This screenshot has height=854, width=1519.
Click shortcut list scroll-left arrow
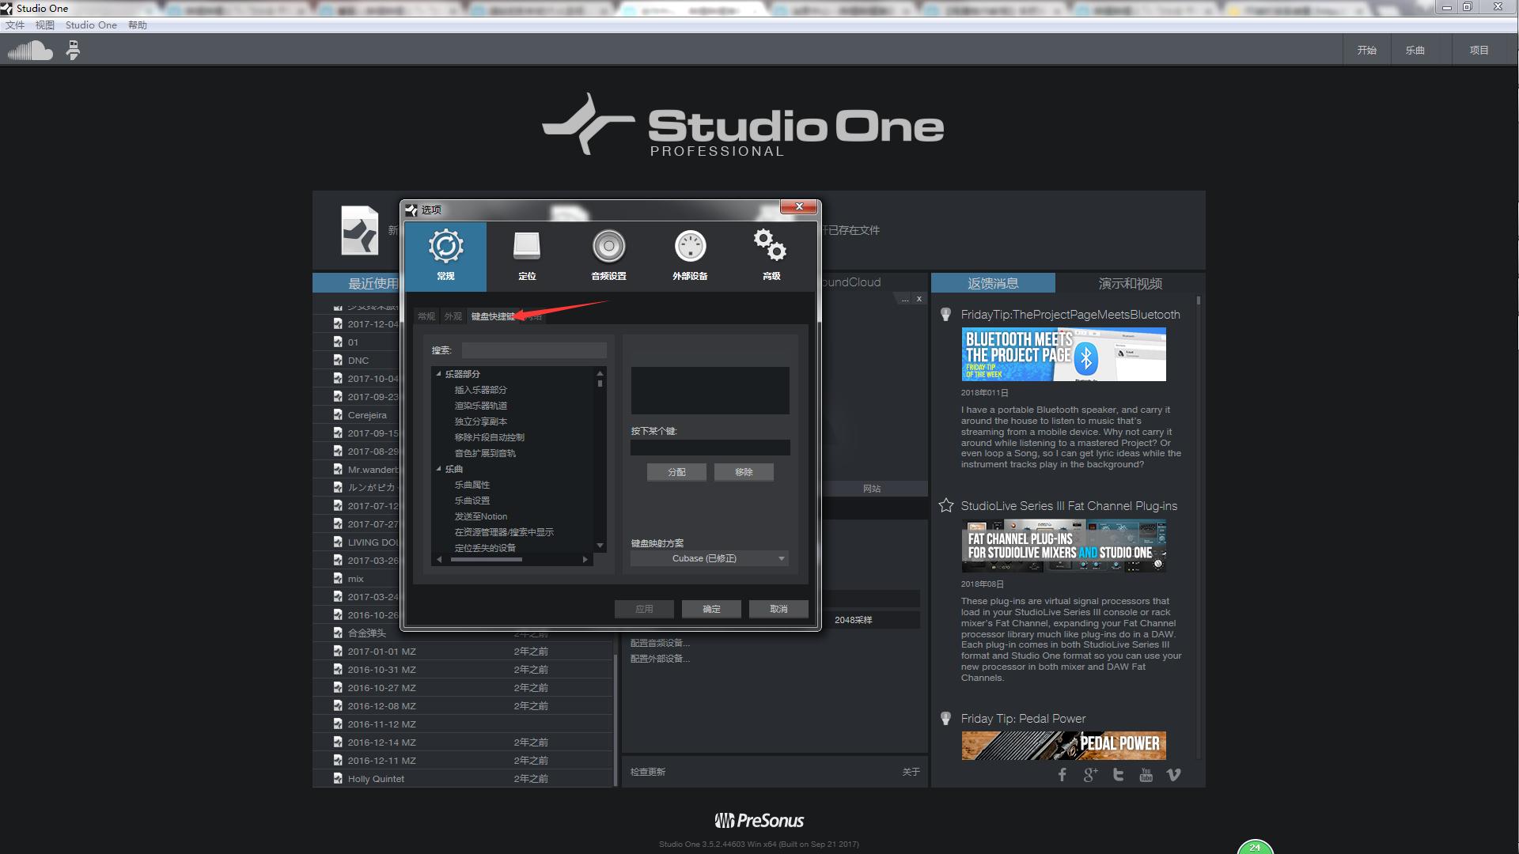click(x=439, y=559)
